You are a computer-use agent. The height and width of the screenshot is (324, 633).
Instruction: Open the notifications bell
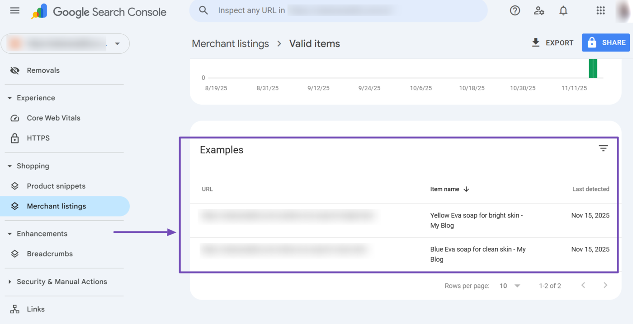click(563, 10)
